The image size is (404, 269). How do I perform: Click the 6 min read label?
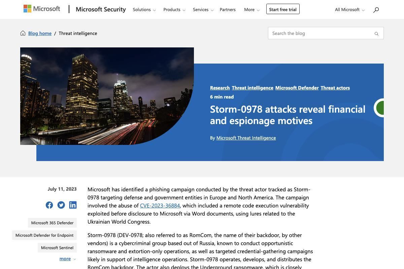point(222,97)
